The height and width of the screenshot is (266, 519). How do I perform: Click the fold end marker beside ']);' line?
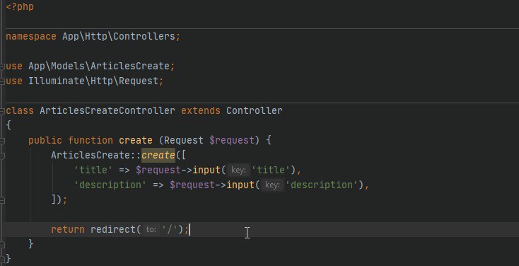(2, 199)
